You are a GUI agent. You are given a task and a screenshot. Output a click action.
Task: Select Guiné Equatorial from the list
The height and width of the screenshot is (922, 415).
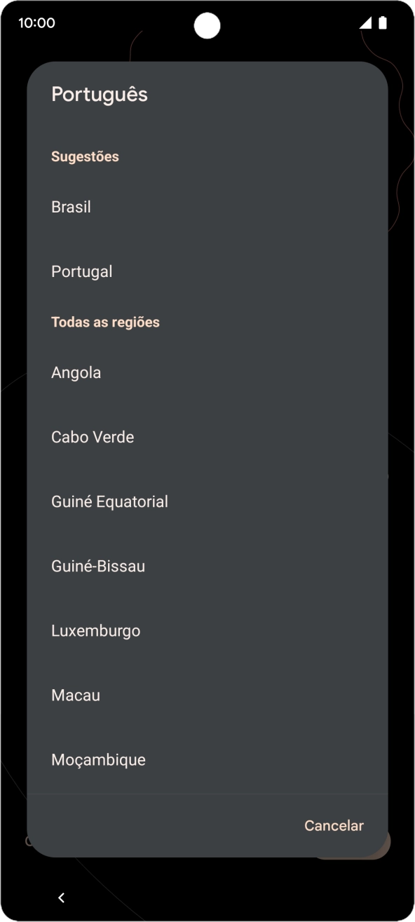109,501
